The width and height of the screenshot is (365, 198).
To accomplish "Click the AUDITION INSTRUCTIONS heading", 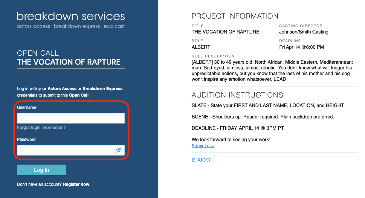I will (237, 95).
